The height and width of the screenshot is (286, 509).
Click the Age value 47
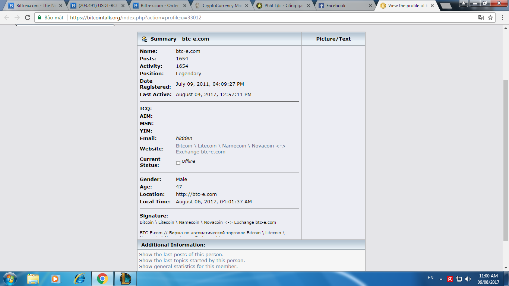(x=179, y=187)
